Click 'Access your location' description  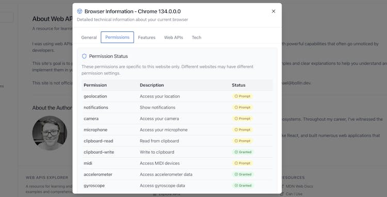159,96
